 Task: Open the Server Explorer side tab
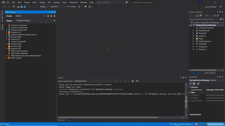tap(2, 16)
